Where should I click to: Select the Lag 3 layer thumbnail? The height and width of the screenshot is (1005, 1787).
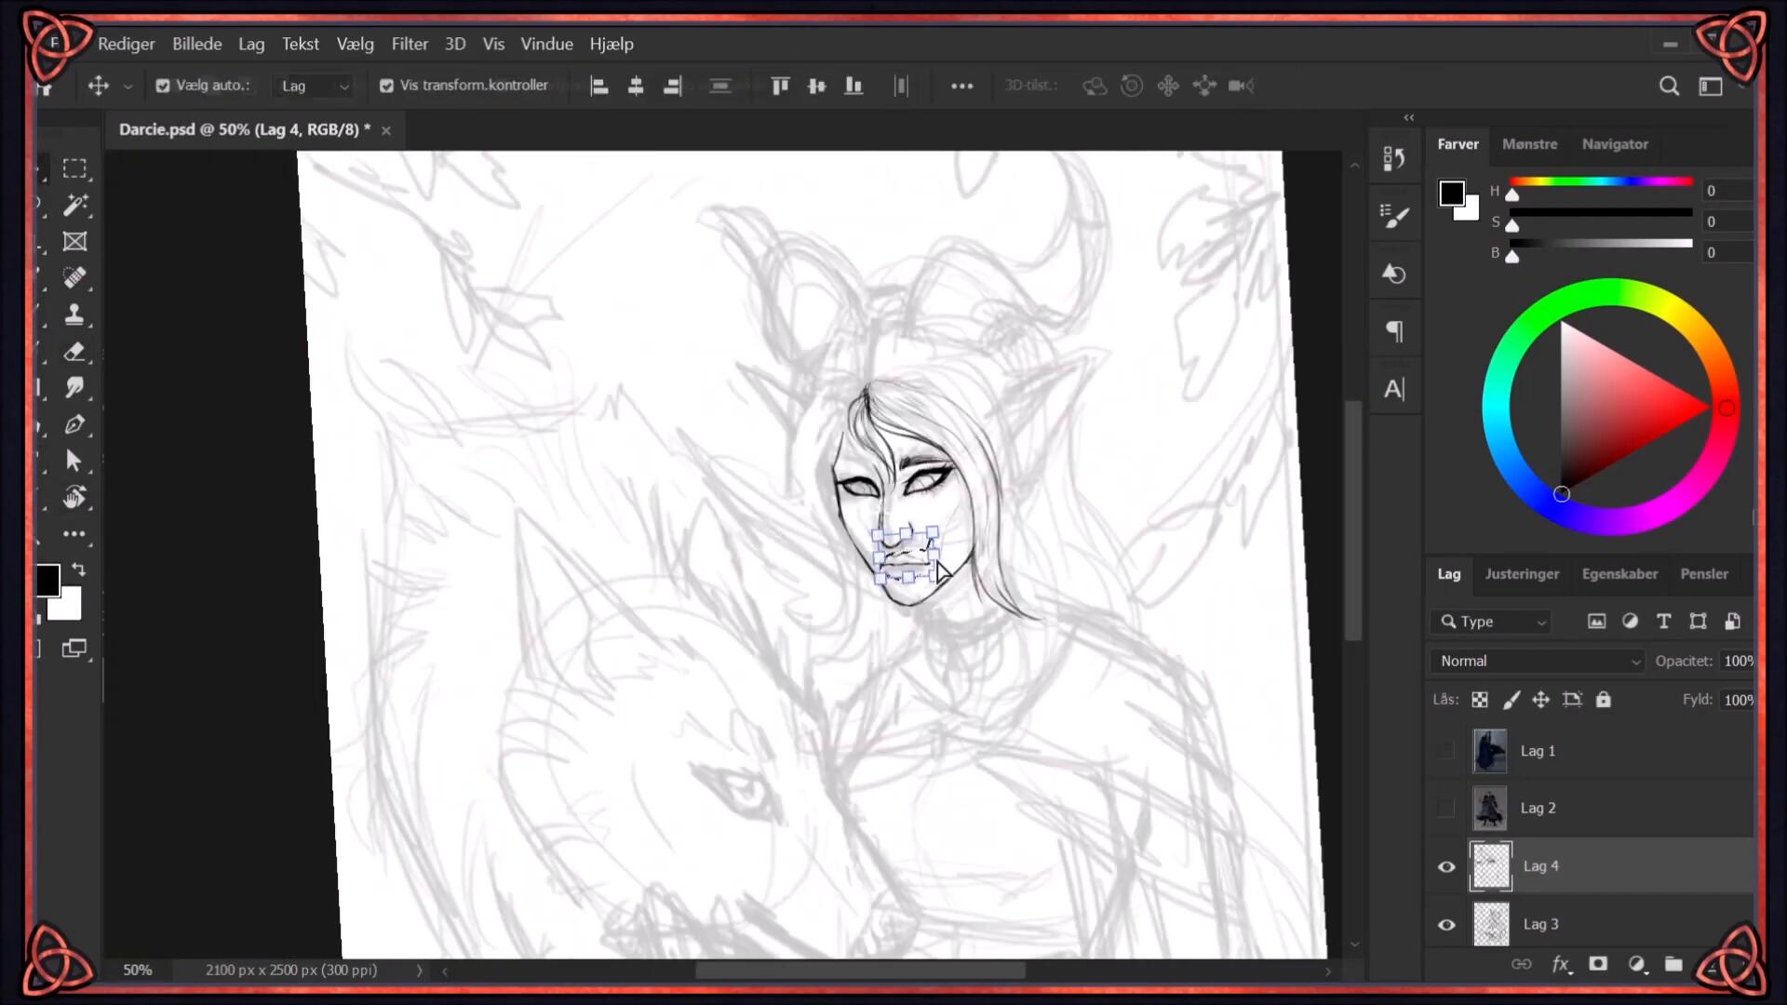(1491, 924)
